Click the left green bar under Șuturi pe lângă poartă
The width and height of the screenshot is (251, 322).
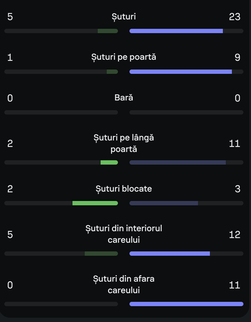coord(109,162)
